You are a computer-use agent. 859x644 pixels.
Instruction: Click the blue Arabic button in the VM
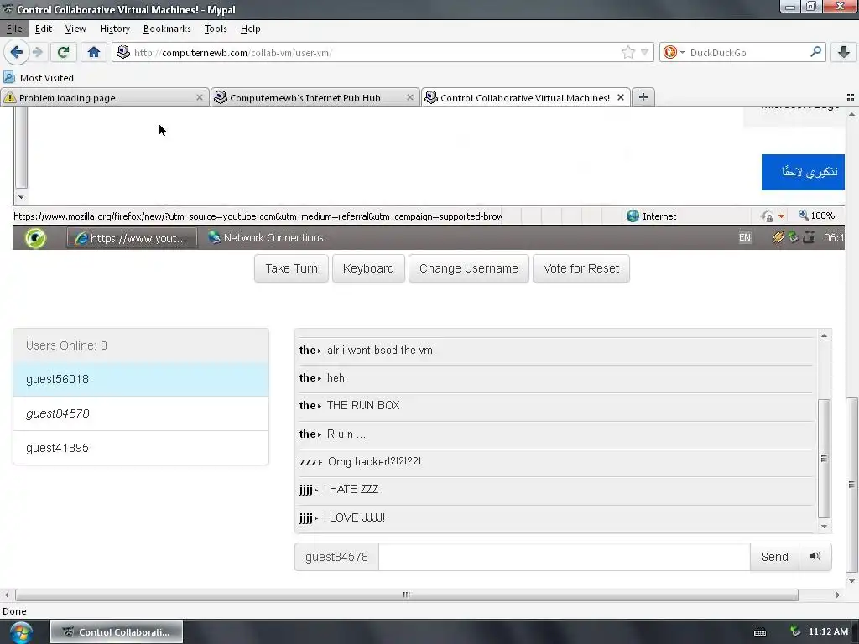(x=803, y=172)
